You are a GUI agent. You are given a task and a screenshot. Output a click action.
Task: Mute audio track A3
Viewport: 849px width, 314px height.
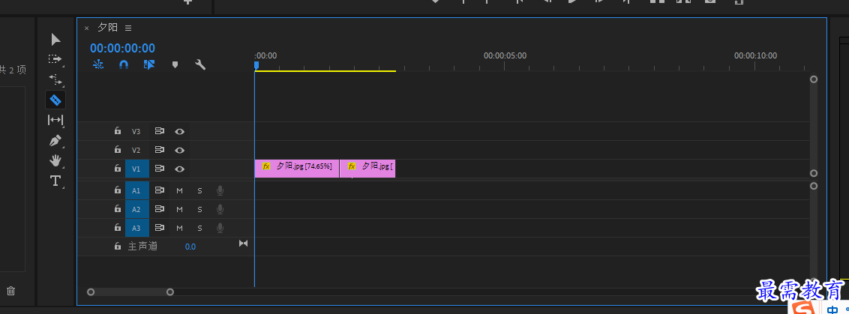180,228
